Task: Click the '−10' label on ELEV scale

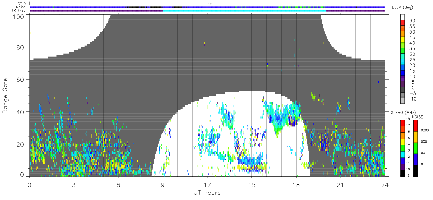Action: (x=411, y=99)
